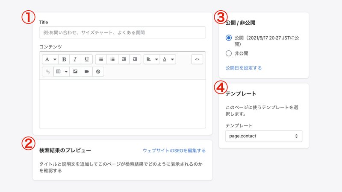342x192 pixels.
Task: Click the clear formatting icon
Action: pyautogui.click(x=98, y=71)
